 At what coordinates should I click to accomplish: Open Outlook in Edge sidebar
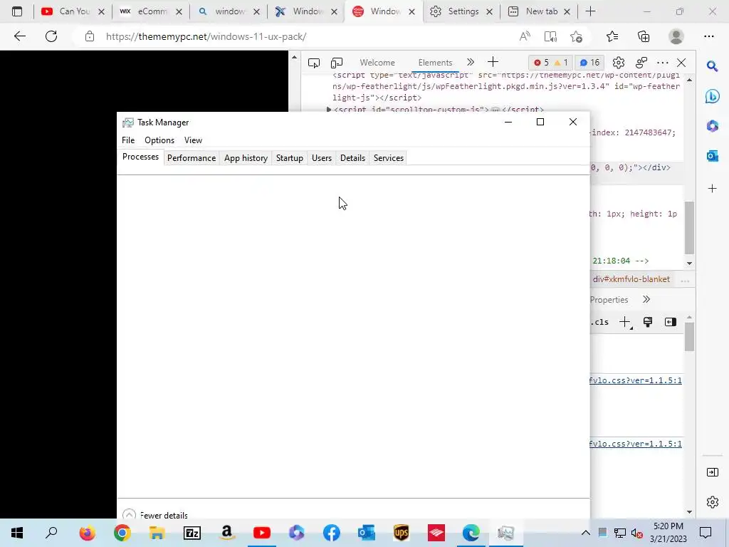pos(712,156)
